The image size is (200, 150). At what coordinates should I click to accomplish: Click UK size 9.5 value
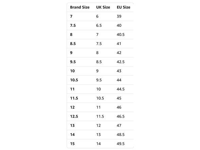[99, 80]
